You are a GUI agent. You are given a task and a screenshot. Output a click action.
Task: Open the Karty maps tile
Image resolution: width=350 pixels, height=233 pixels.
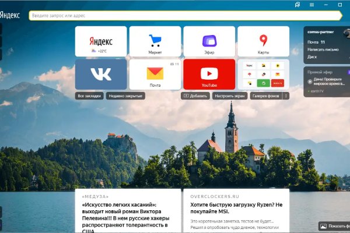[x=263, y=41]
